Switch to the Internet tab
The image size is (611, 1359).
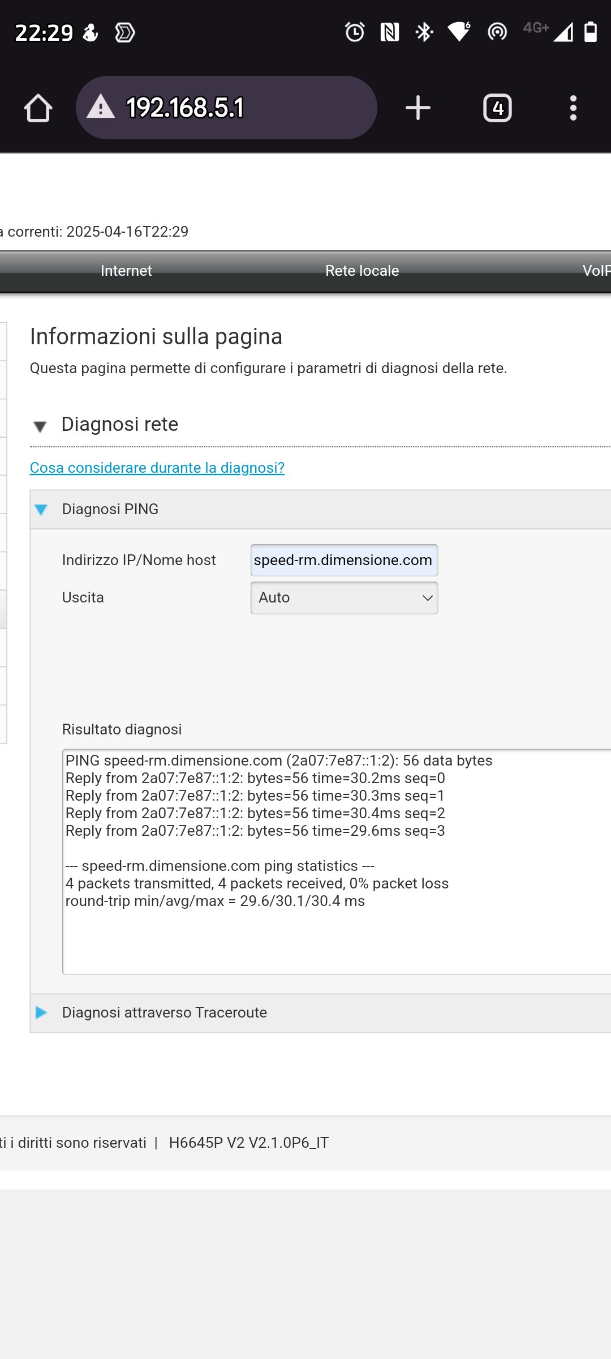[126, 271]
